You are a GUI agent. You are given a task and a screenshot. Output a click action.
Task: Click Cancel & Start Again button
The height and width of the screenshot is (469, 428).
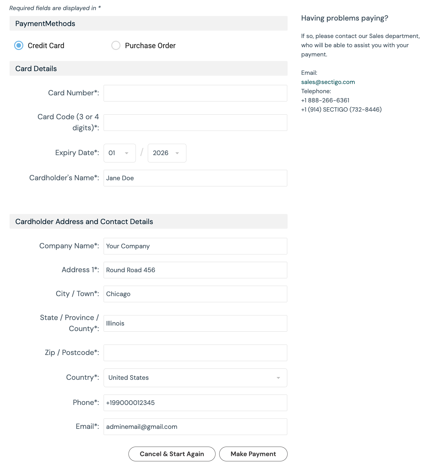(x=172, y=454)
